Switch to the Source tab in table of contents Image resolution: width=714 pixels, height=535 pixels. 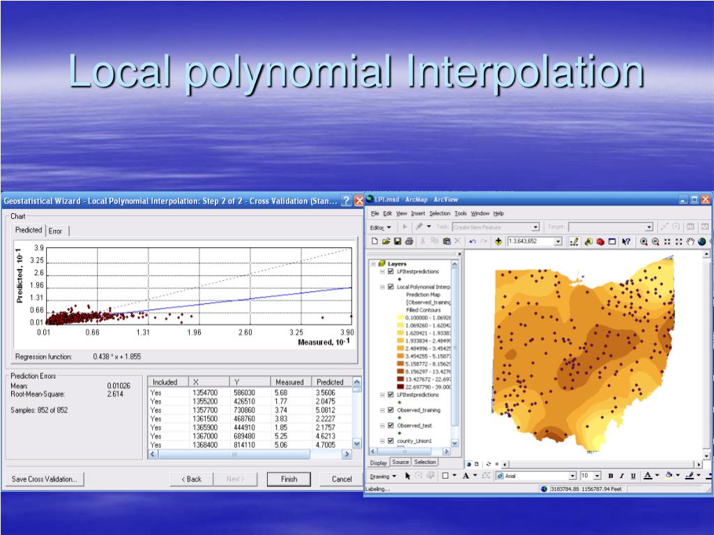(400, 463)
